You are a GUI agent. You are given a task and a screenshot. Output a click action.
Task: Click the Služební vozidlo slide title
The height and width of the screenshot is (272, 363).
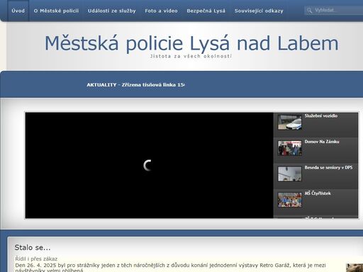click(x=321, y=115)
